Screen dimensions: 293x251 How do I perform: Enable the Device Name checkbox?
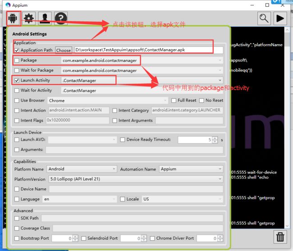point(17,189)
